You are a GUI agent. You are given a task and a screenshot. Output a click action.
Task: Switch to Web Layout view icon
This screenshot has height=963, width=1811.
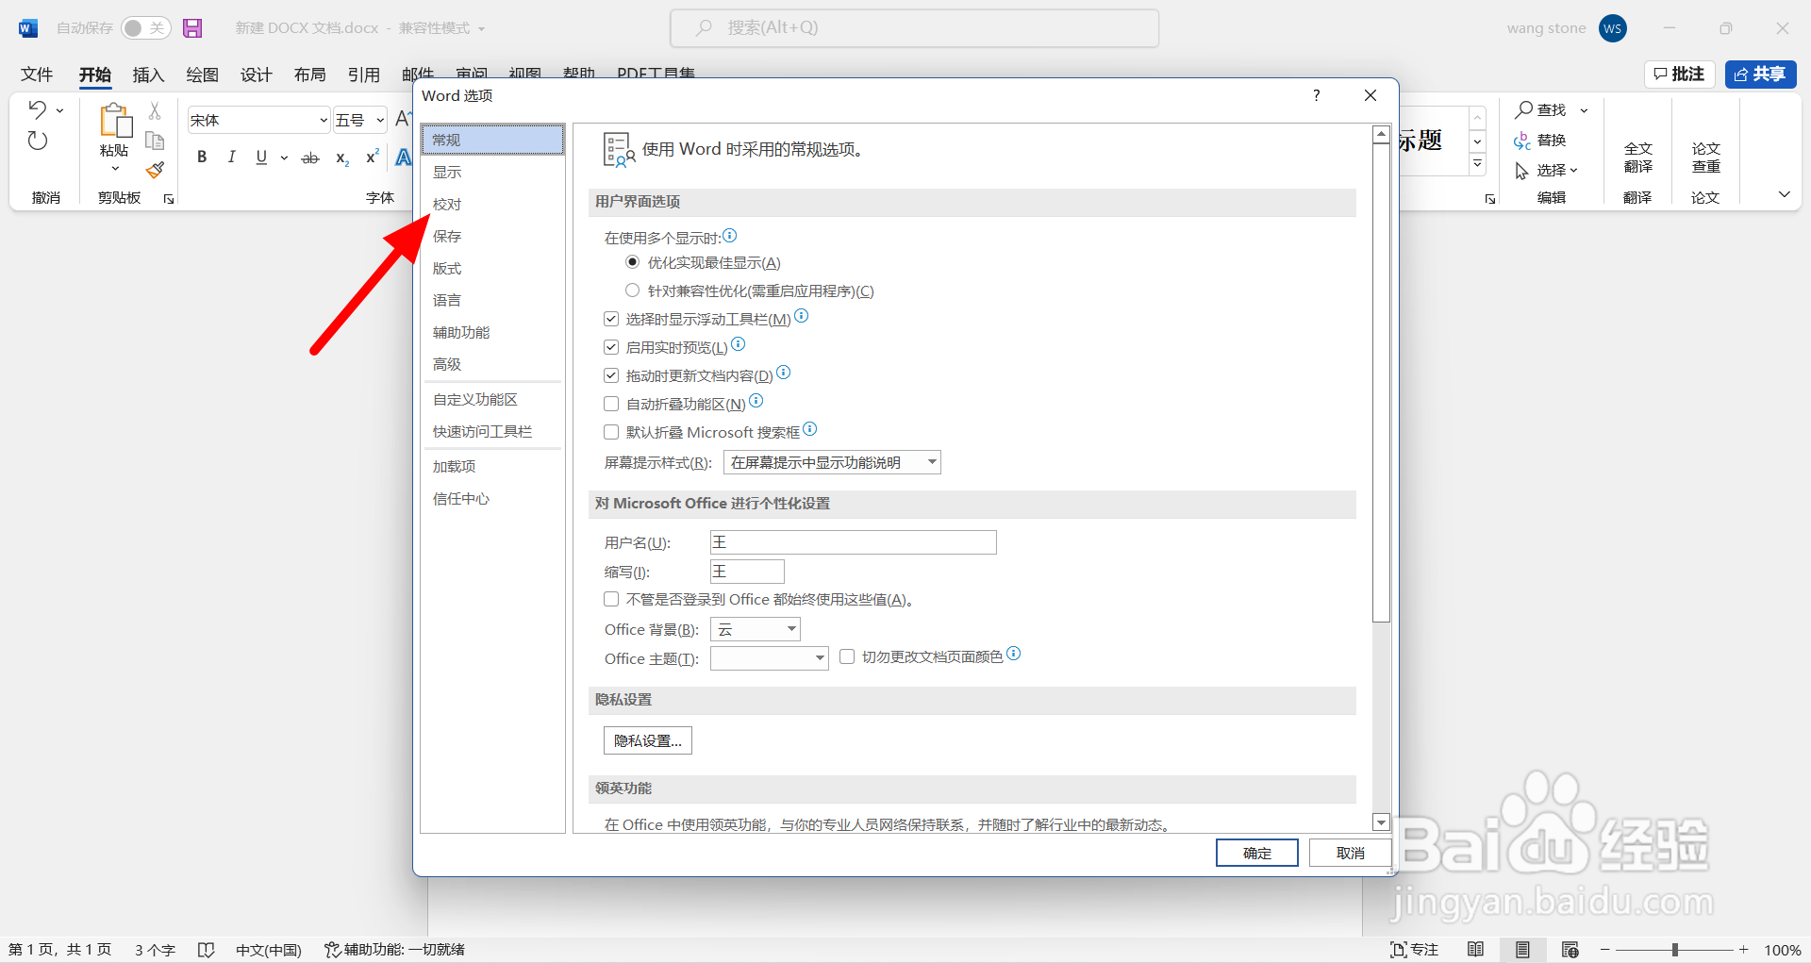[1570, 950]
